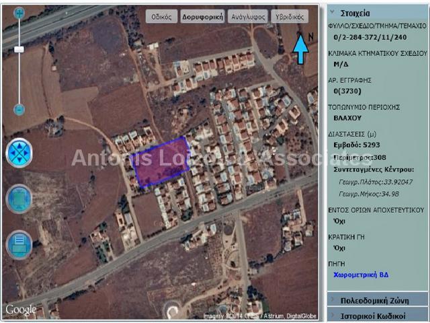Switch to Ανάγλυφος terrain view
This screenshot has width=430, height=323.
pyautogui.click(x=248, y=16)
